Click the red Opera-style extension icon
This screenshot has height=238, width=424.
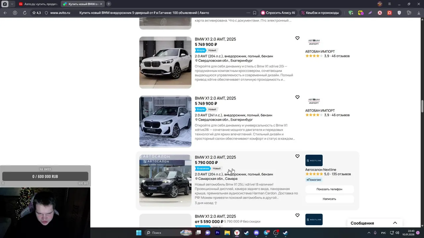[390, 13]
